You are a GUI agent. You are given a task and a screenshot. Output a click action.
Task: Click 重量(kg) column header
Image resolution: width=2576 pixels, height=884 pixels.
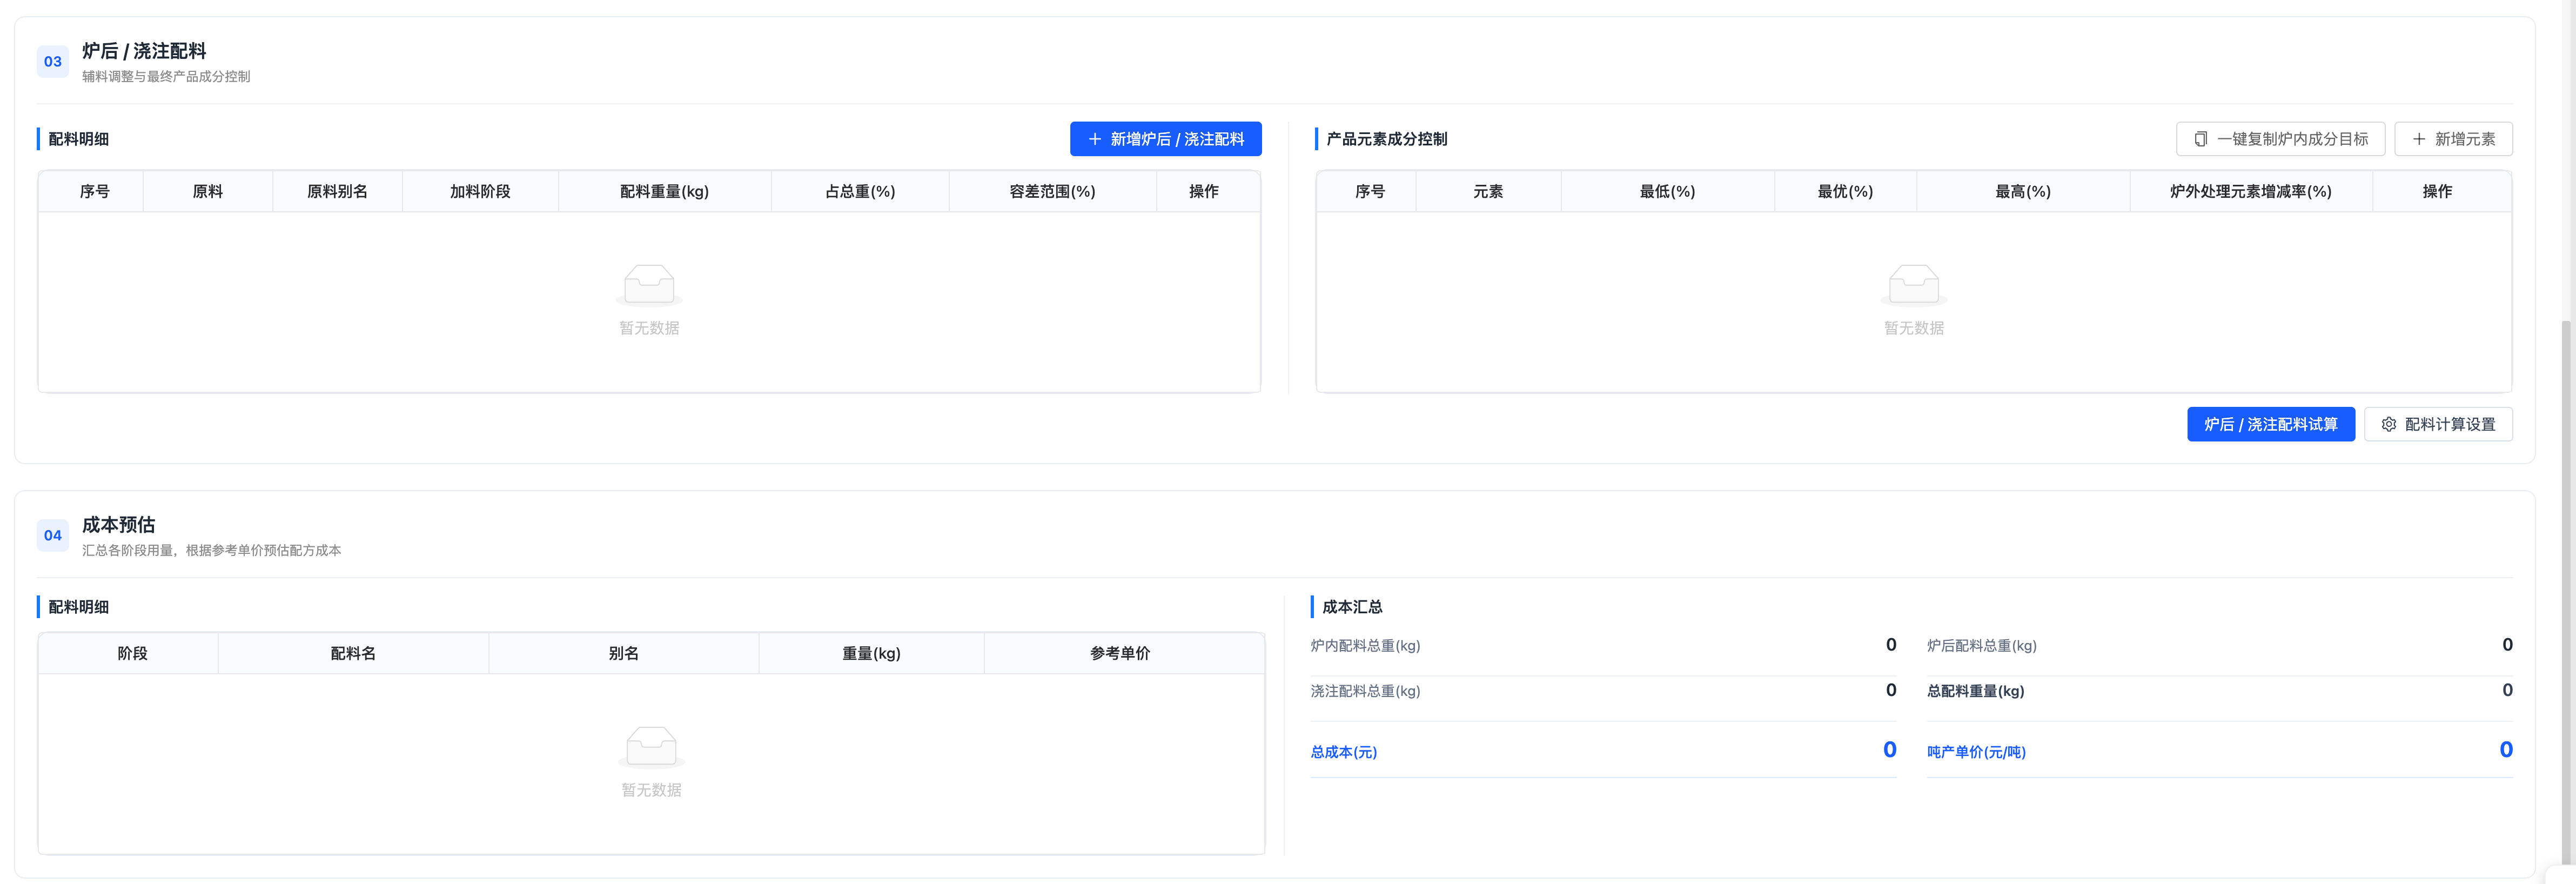[x=871, y=653]
